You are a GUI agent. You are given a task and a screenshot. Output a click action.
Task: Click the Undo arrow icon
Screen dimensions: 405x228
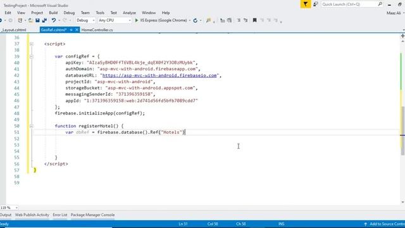pyautogui.click(x=53, y=20)
